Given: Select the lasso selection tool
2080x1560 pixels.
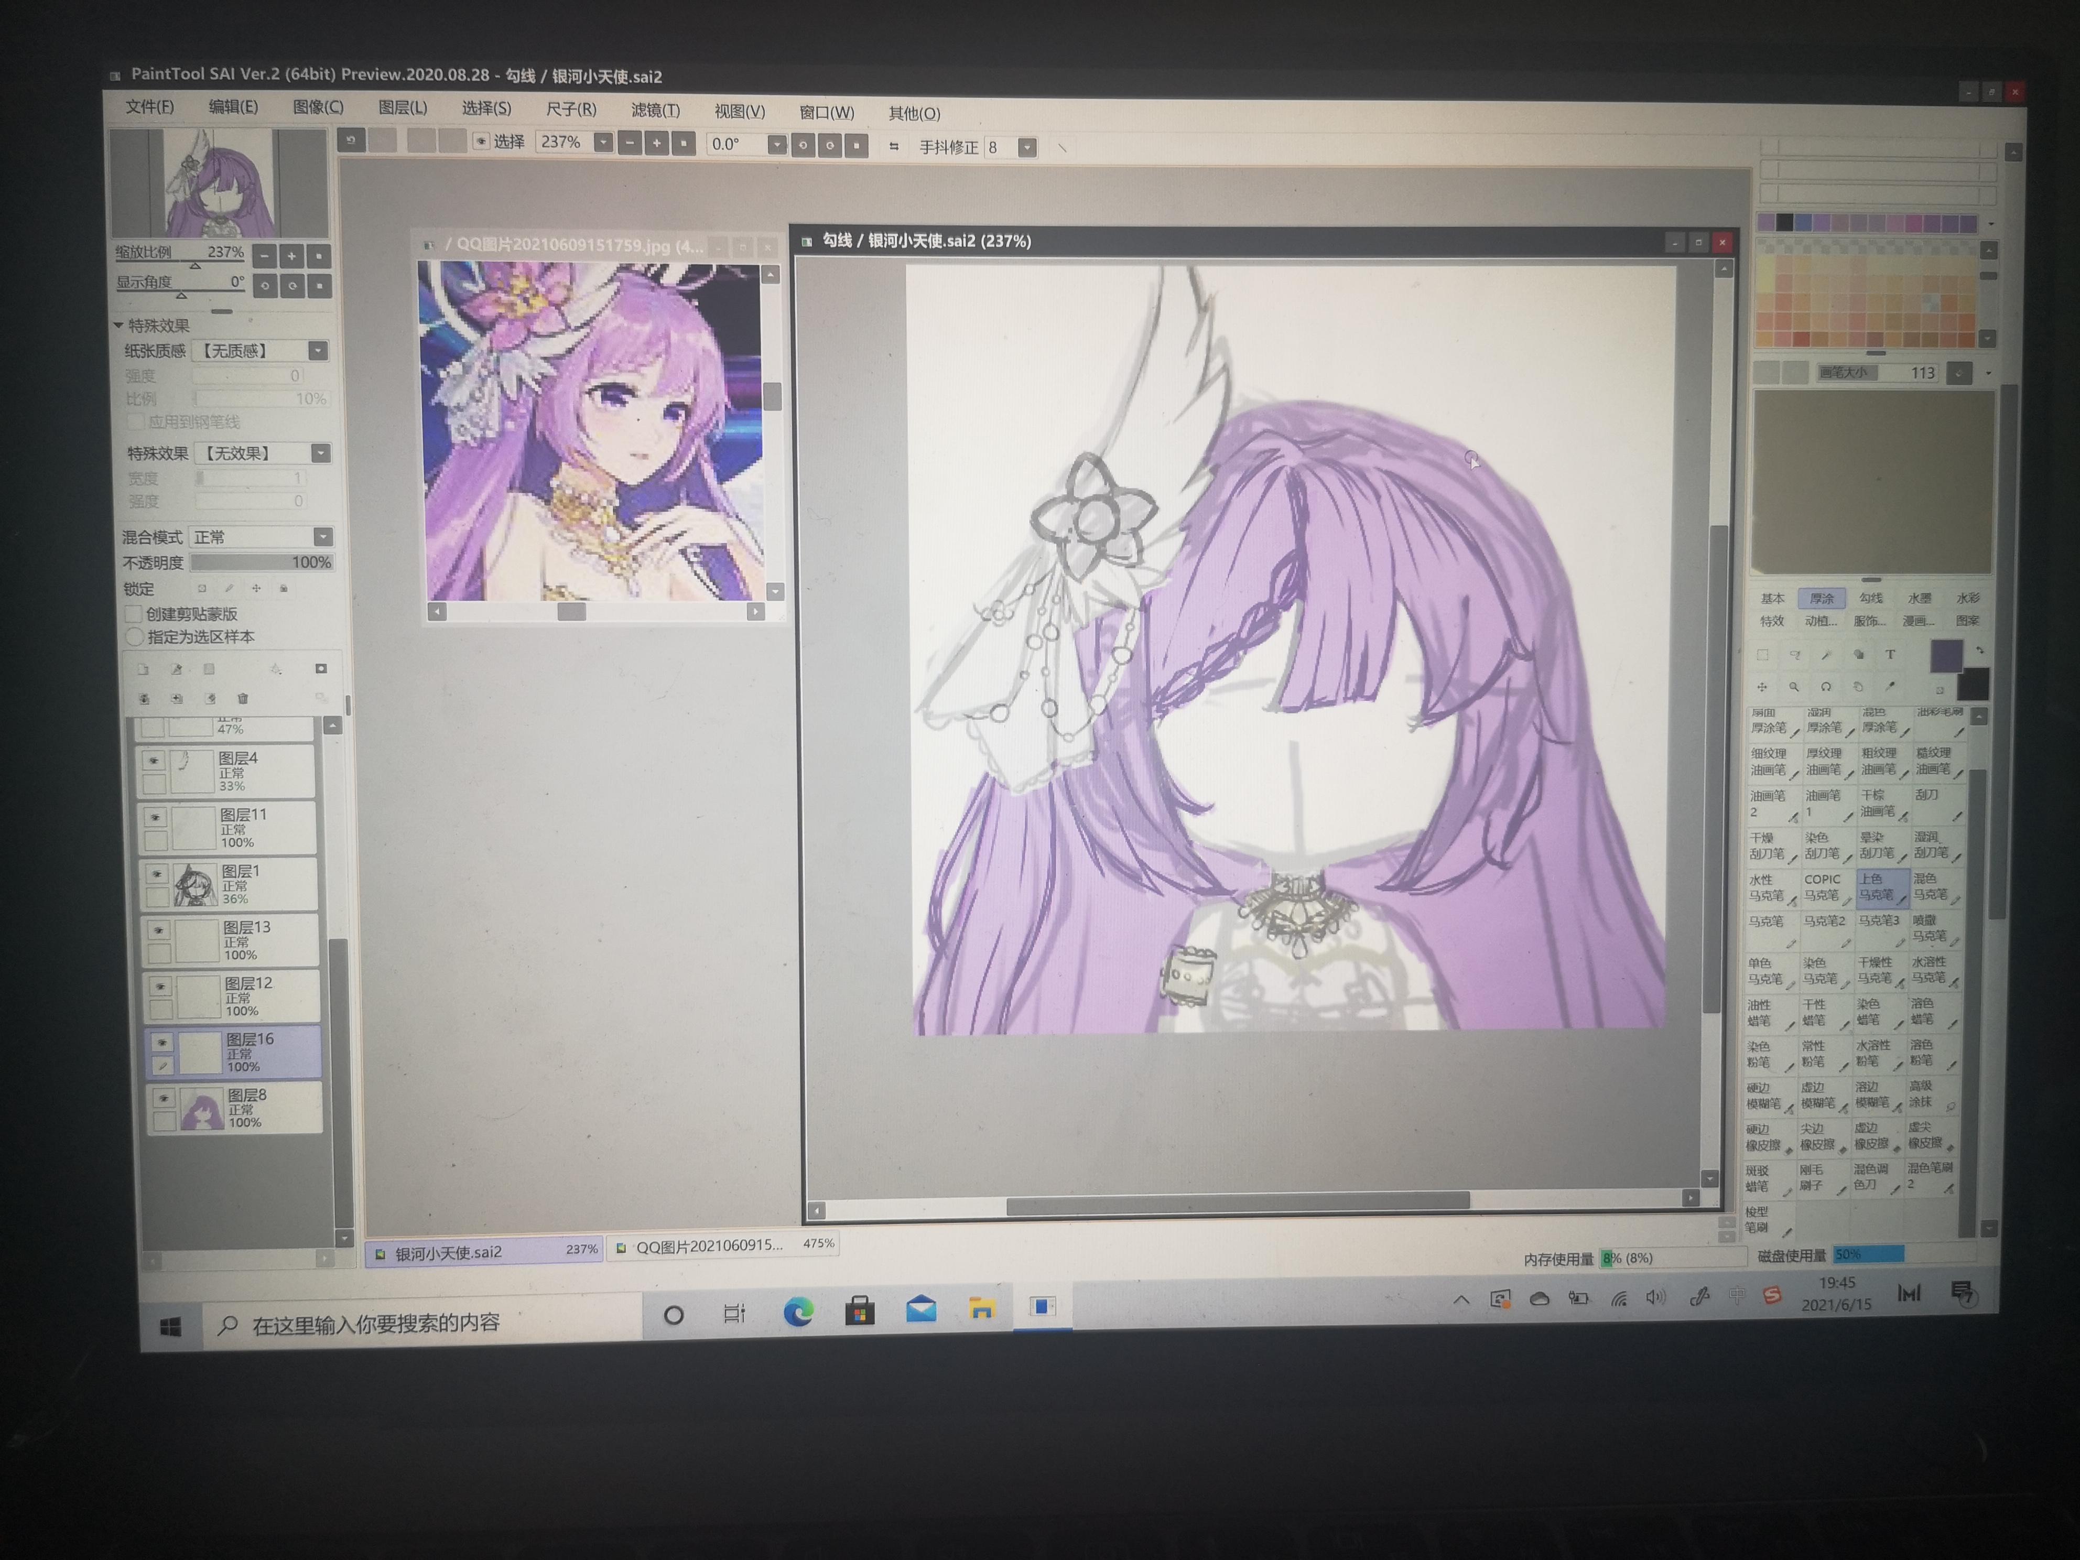Looking at the screenshot, I should coord(1794,655).
